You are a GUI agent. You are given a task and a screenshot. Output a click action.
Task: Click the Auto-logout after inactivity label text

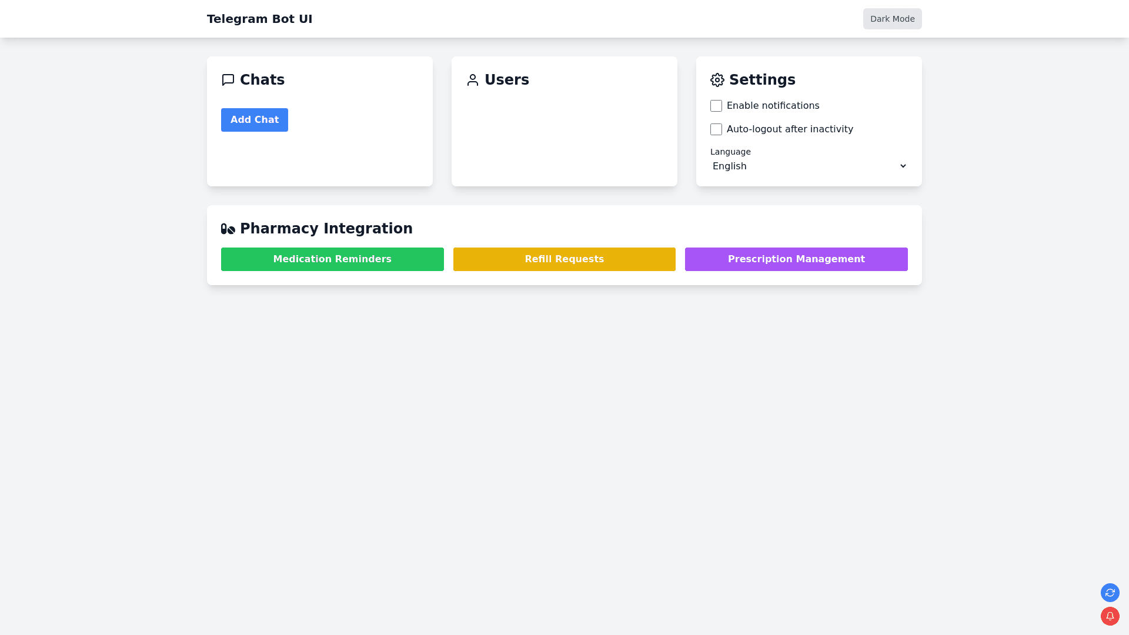[790, 129]
